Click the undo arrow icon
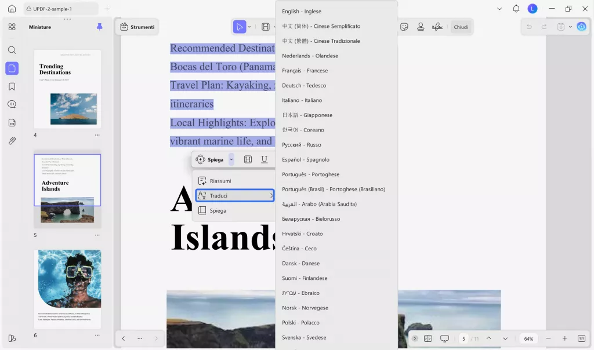Image resolution: width=594 pixels, height=350 pixels. click(x=528, y=27)
